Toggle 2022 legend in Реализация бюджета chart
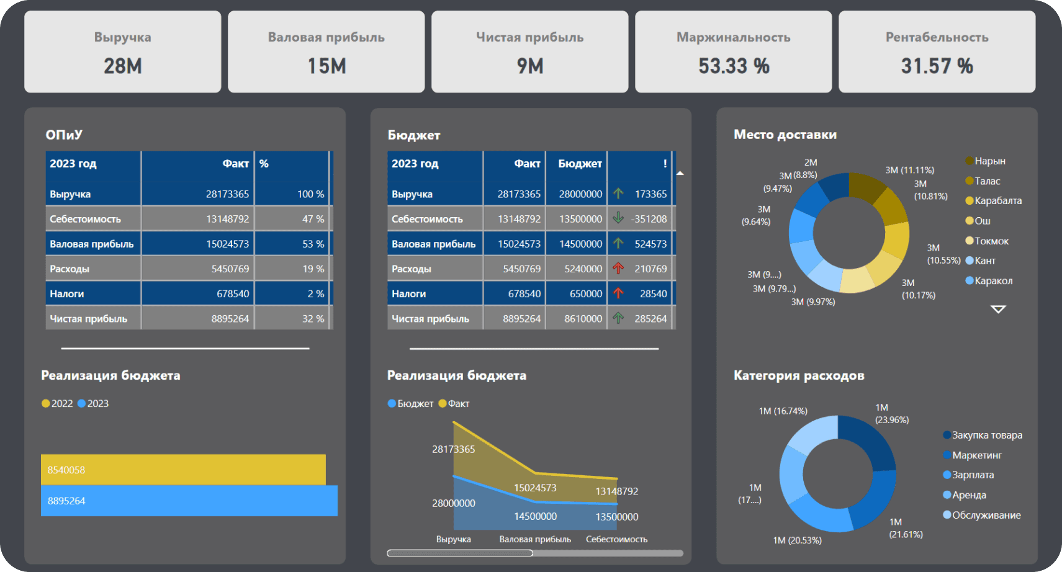The height and width of the screenshot is (572, 1062). click(x=57, y=403)
